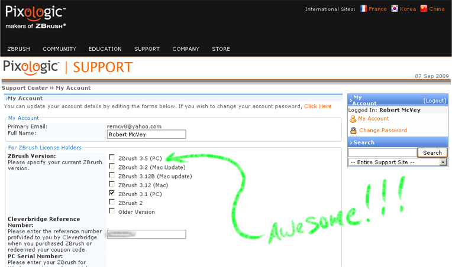Open the China flag icon

[424, 9]
